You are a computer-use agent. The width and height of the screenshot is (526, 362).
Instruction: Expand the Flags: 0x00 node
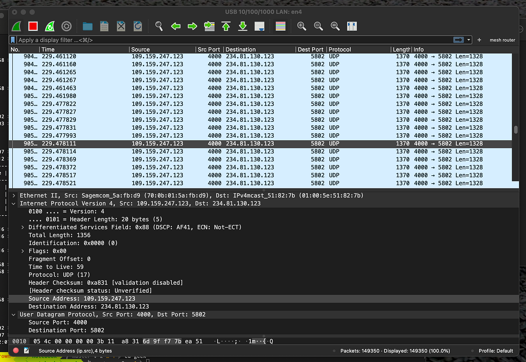23,251
